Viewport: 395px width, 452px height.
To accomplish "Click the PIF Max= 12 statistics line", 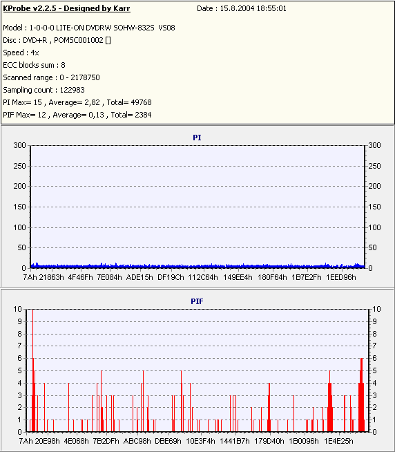I will (x=77, y=115).
